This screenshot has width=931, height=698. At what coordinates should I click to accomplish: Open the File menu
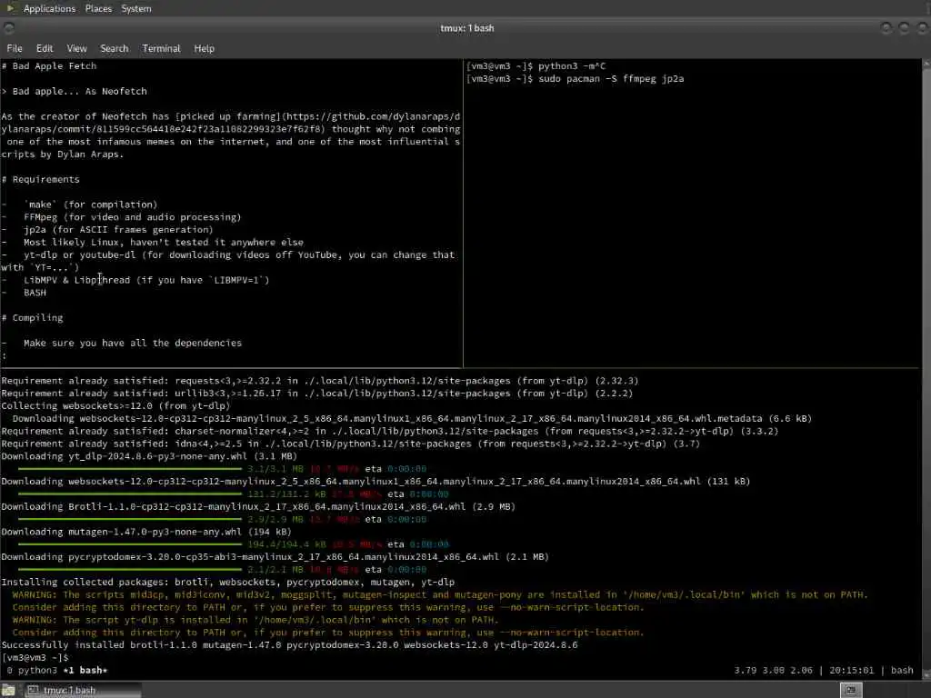[15, 49]
